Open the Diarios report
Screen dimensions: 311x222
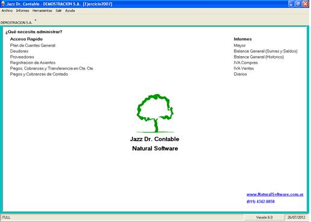point(240,74)
